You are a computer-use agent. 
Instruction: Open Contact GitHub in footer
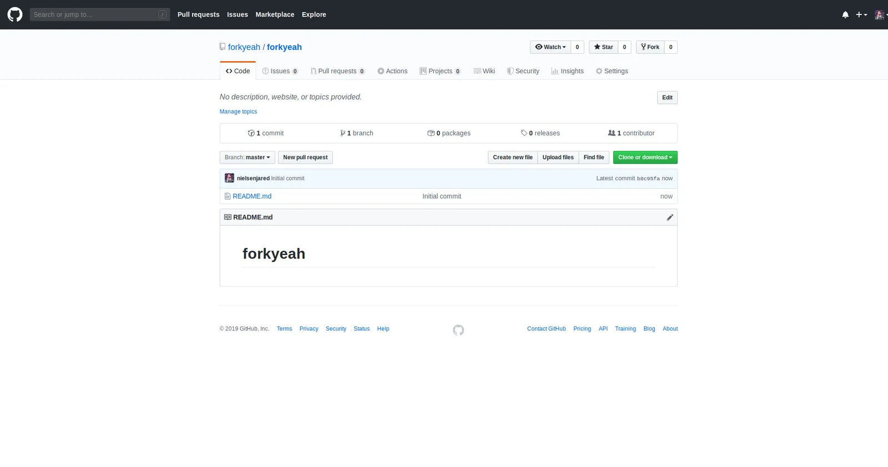[x=546, y=329]
